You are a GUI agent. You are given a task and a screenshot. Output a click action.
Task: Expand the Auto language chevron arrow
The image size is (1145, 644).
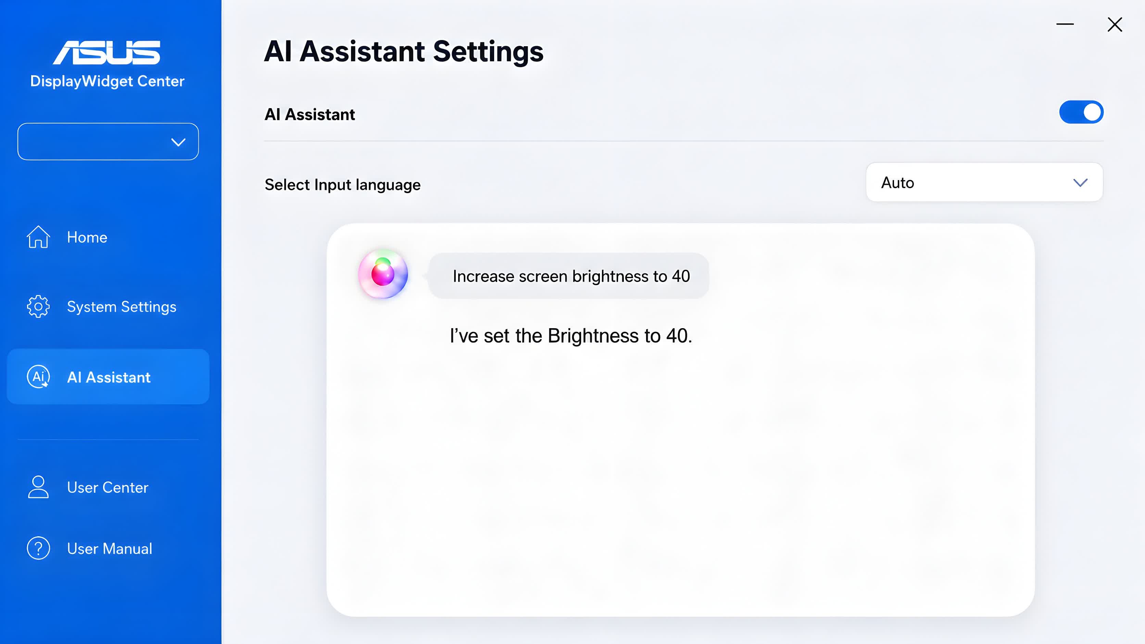[x=1080, y=182]
